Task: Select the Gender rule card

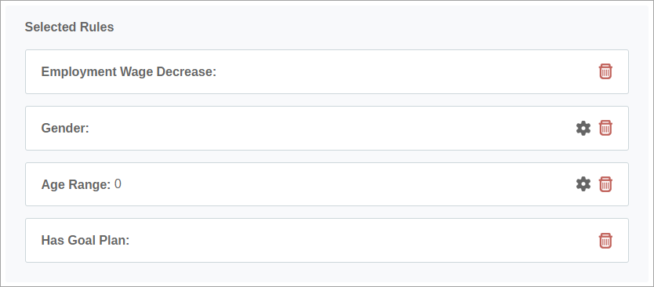Action: (326, 128)
